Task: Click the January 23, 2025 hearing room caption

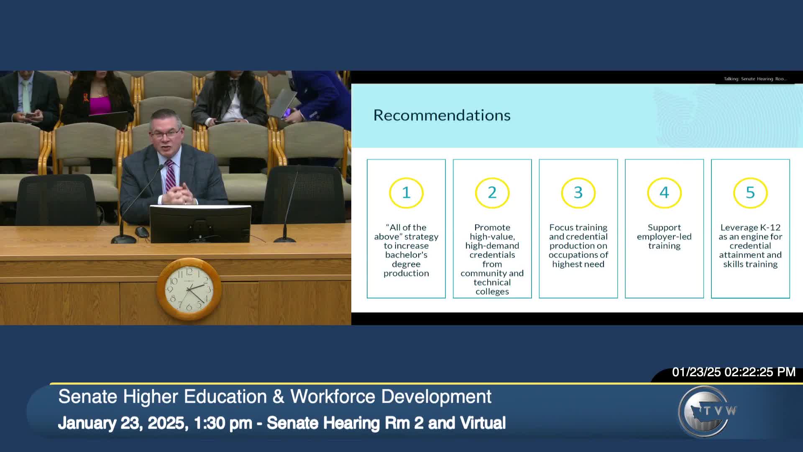Action: click(x=281, y=423)
